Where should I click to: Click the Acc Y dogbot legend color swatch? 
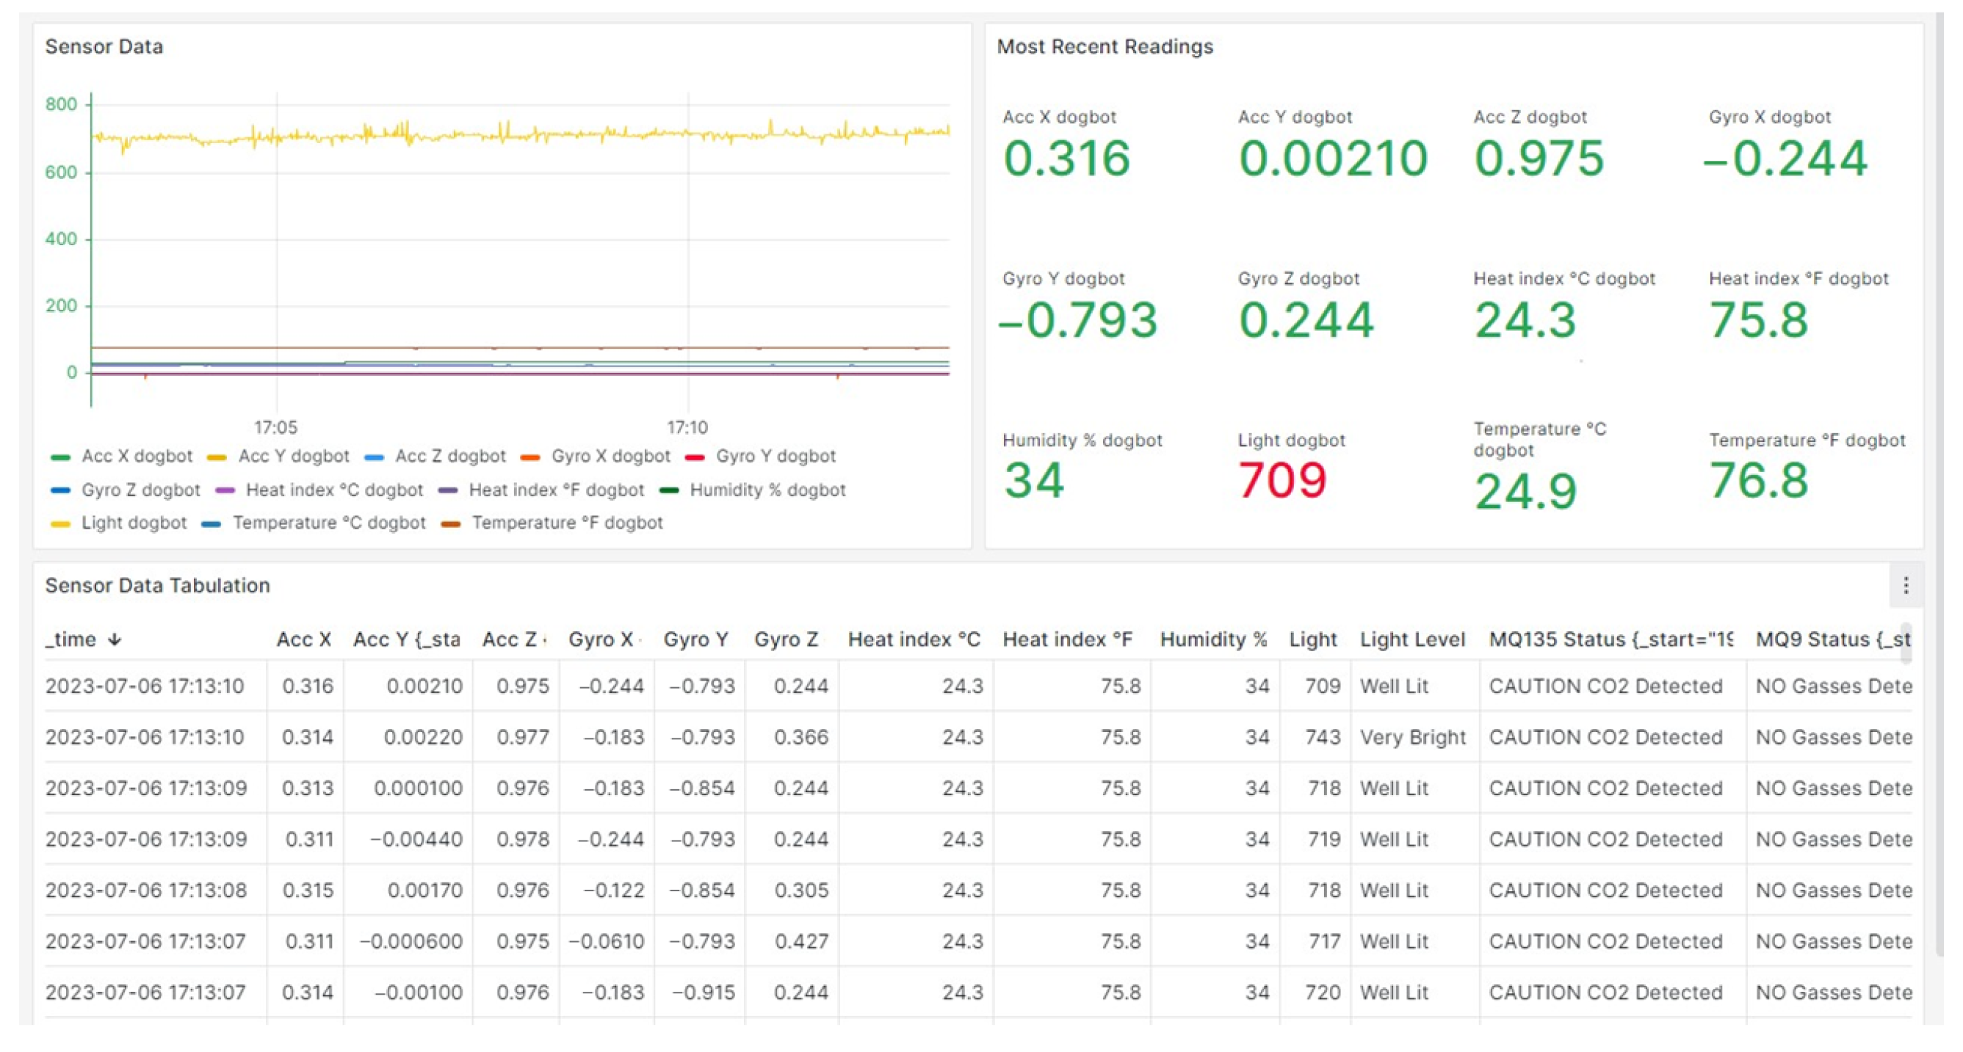(217, 457)
